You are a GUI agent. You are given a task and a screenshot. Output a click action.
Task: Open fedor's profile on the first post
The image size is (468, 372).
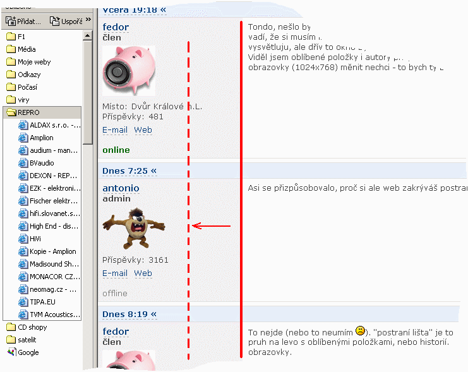(116, 27)
